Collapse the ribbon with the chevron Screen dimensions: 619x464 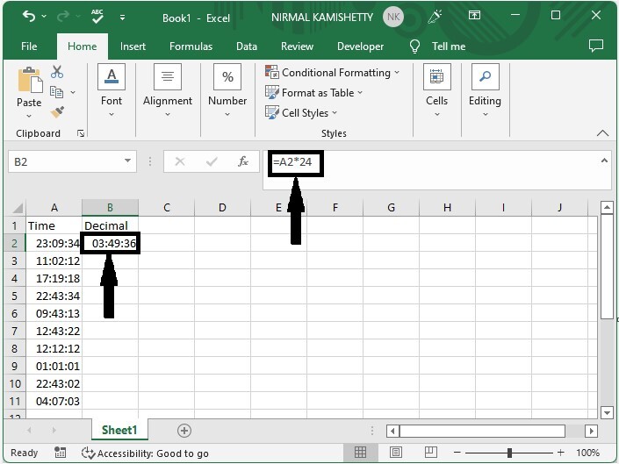click(602, 132)
